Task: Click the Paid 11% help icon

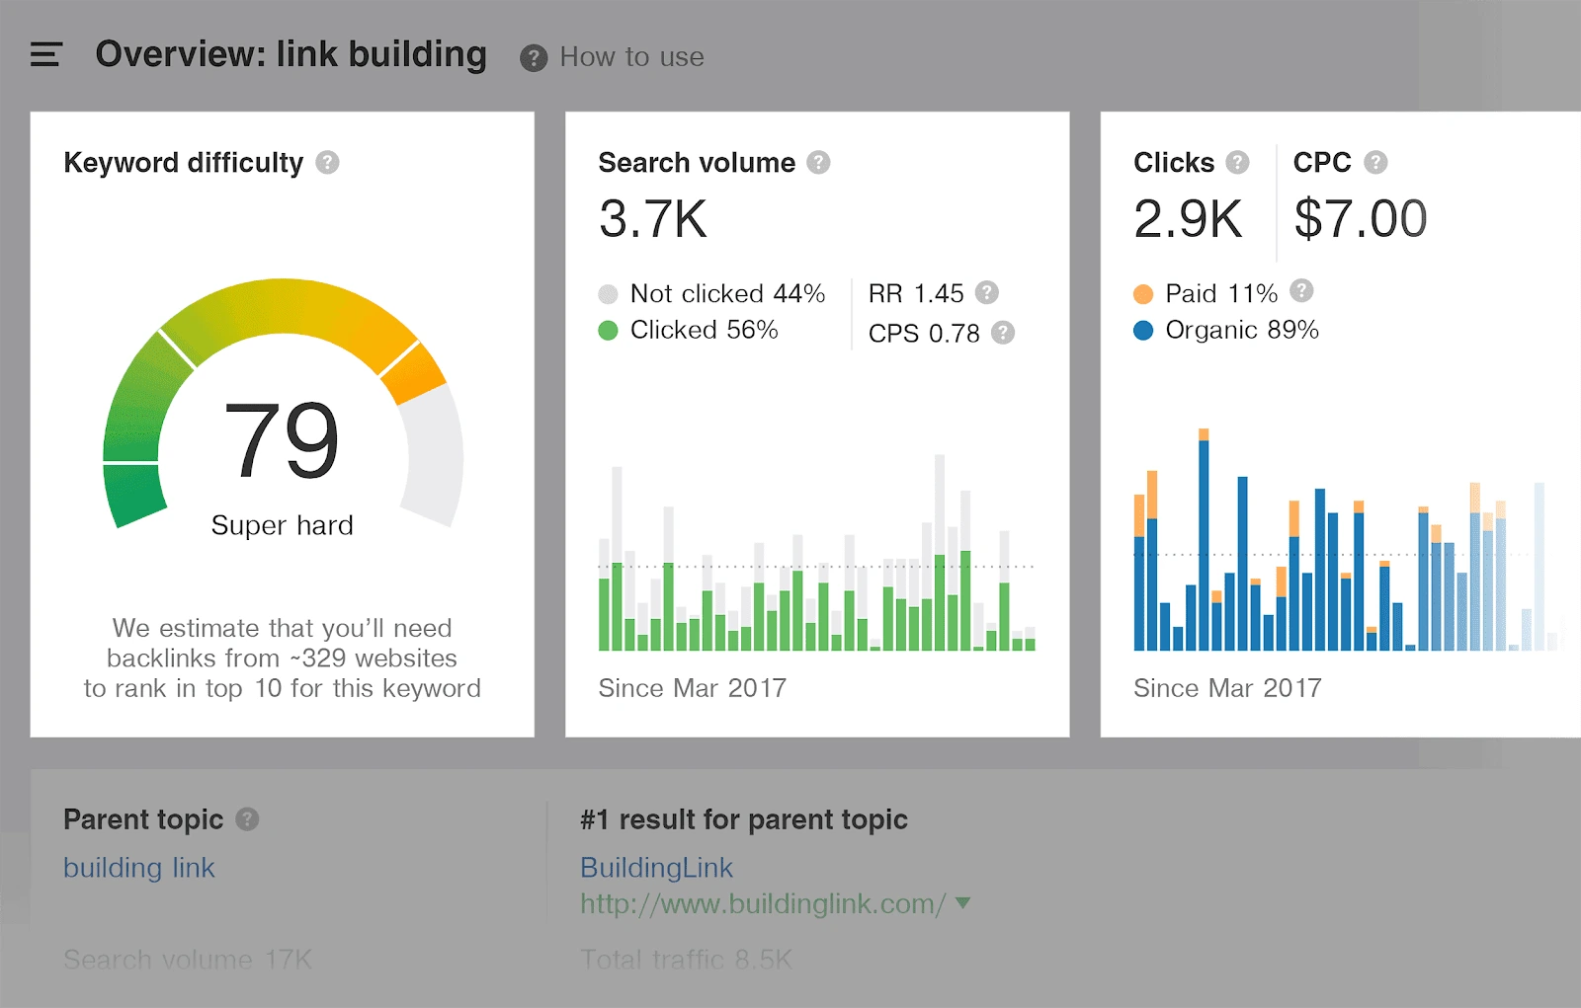Action: (x=1301, y=290)
